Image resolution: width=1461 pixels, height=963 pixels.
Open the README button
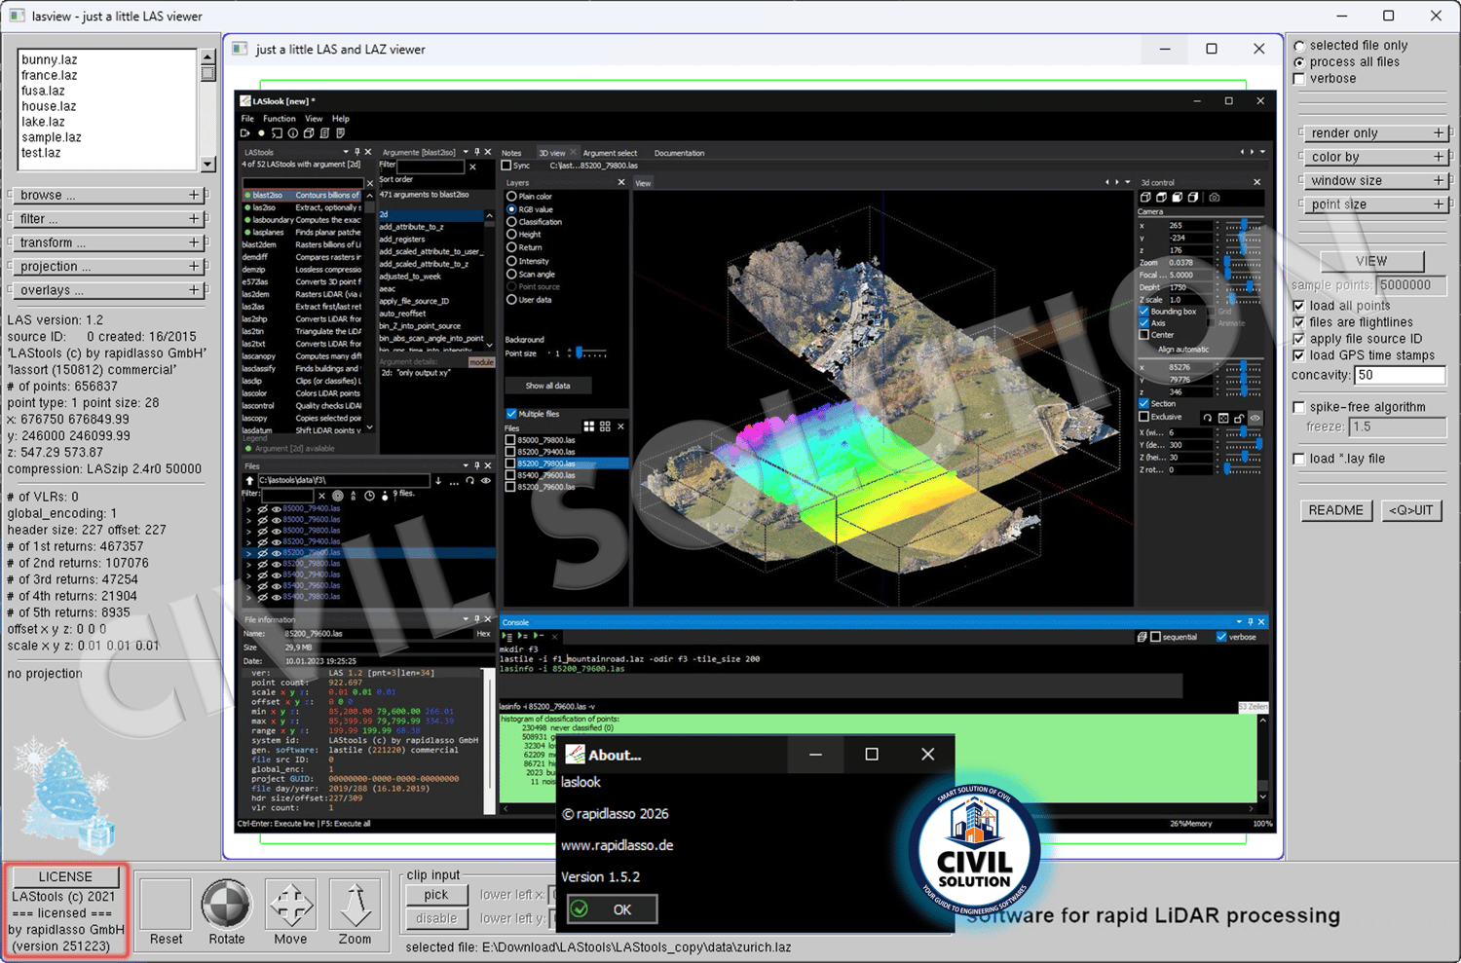pos(1336,510)
